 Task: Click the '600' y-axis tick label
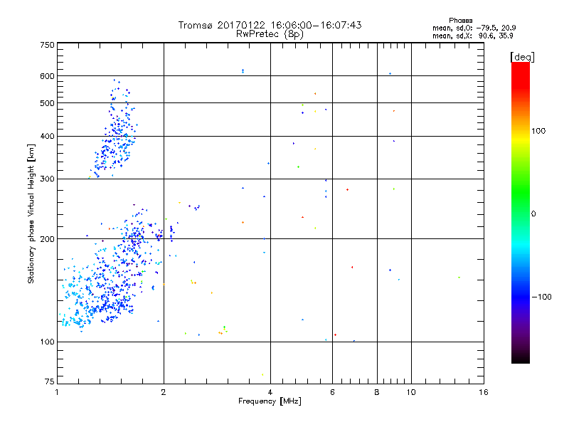[47, 76]
